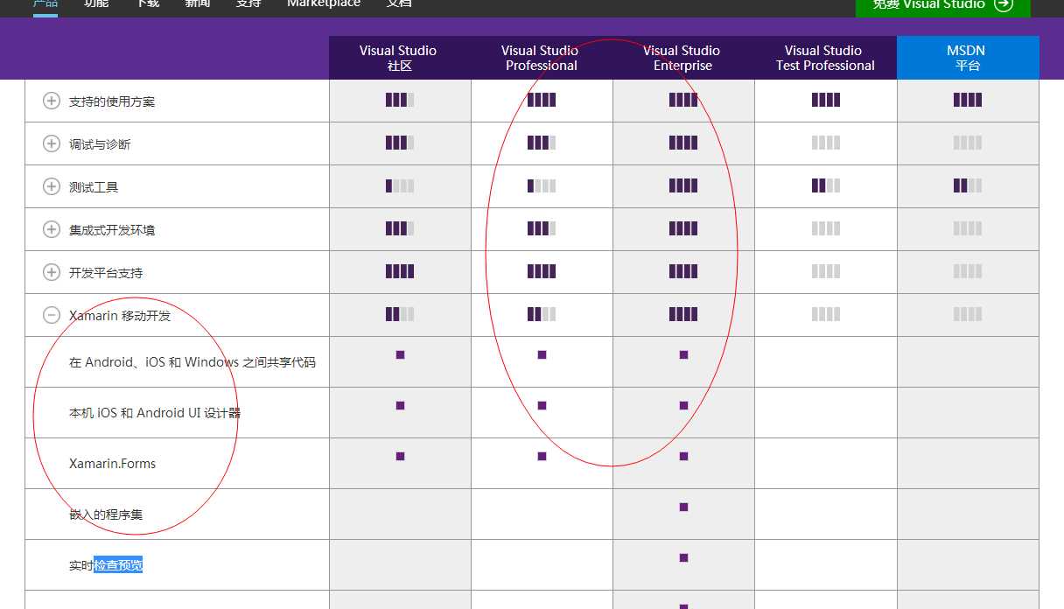This screenshot has height=609, width=1064.
Task: Select the Visual Studio Test Professional header
Action: pyautogui.click(x=825, y=58)
